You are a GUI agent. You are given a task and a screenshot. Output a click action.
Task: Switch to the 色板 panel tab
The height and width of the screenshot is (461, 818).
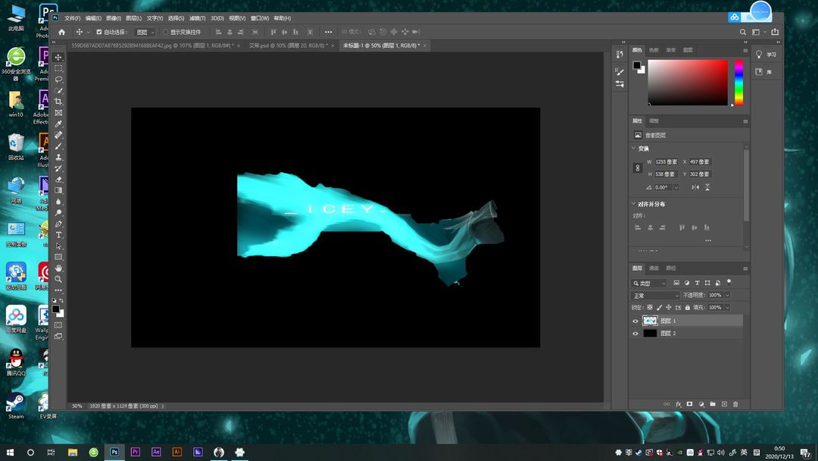(x=654, y=50)
